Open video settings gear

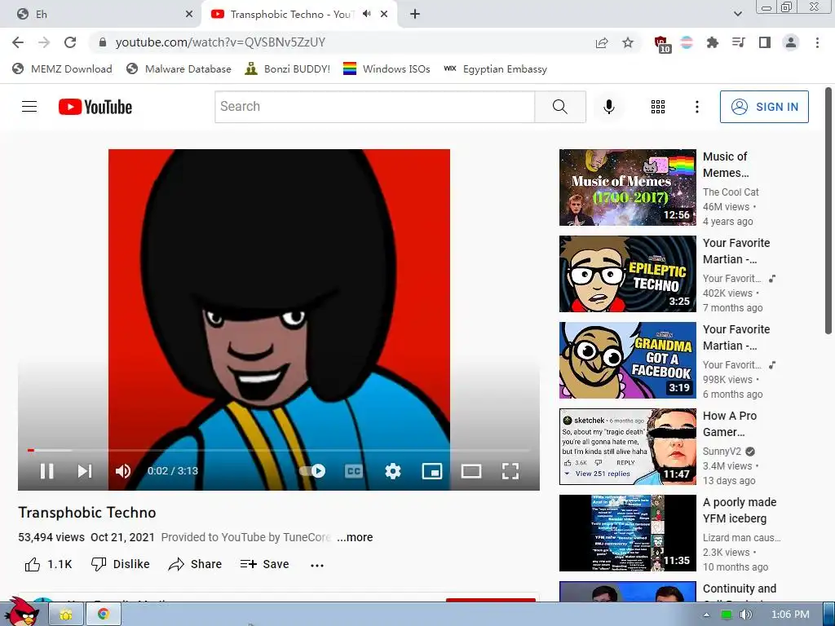tap(393, 471)
